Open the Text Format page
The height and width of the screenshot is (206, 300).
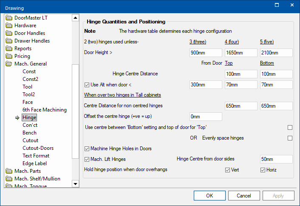(x=36, y=156)
